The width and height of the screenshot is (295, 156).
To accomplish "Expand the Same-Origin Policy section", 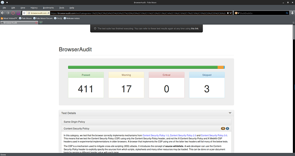I will click(146, 122).
